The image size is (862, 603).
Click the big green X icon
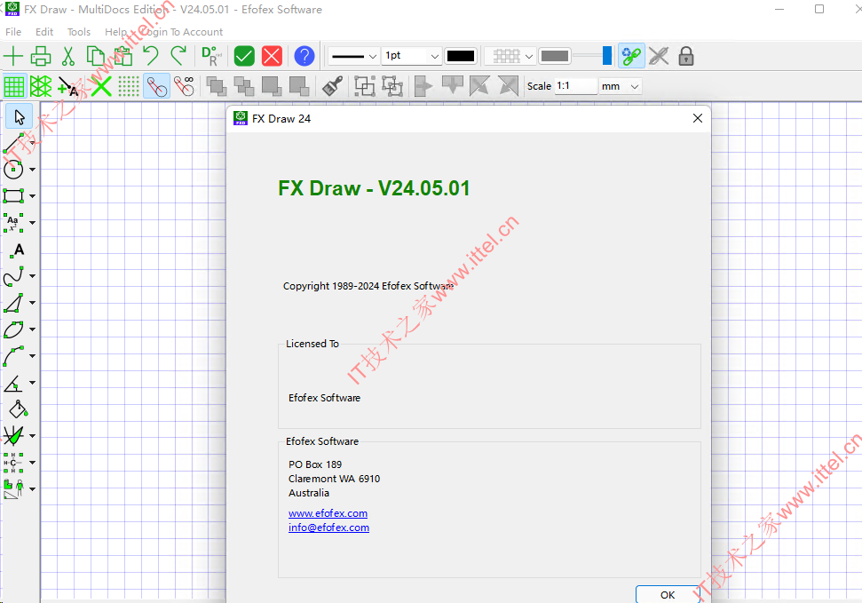coord(101,86)
